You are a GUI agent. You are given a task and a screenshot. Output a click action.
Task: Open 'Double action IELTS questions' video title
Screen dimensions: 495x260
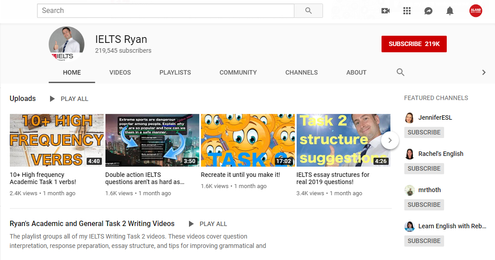145,178
